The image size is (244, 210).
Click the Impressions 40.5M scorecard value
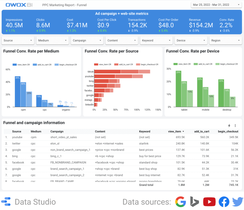[14, 25]
